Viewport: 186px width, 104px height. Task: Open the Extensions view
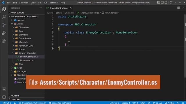[4, 41]
